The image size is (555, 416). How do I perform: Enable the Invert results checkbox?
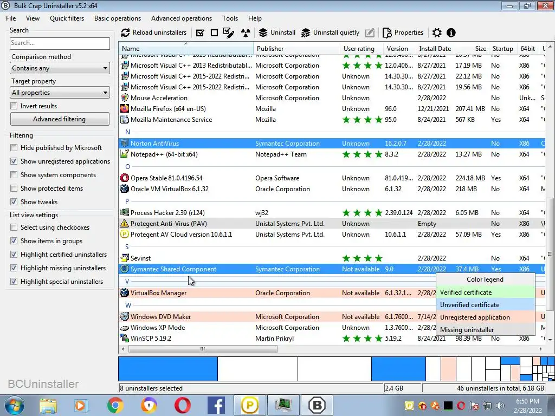coord(14,106)
